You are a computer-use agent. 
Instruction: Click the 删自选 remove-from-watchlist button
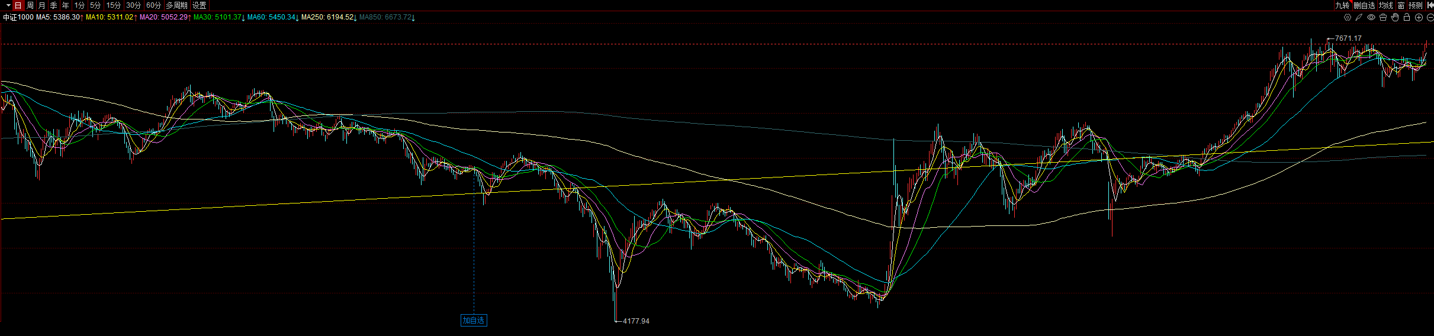(x=1364, y=5)
